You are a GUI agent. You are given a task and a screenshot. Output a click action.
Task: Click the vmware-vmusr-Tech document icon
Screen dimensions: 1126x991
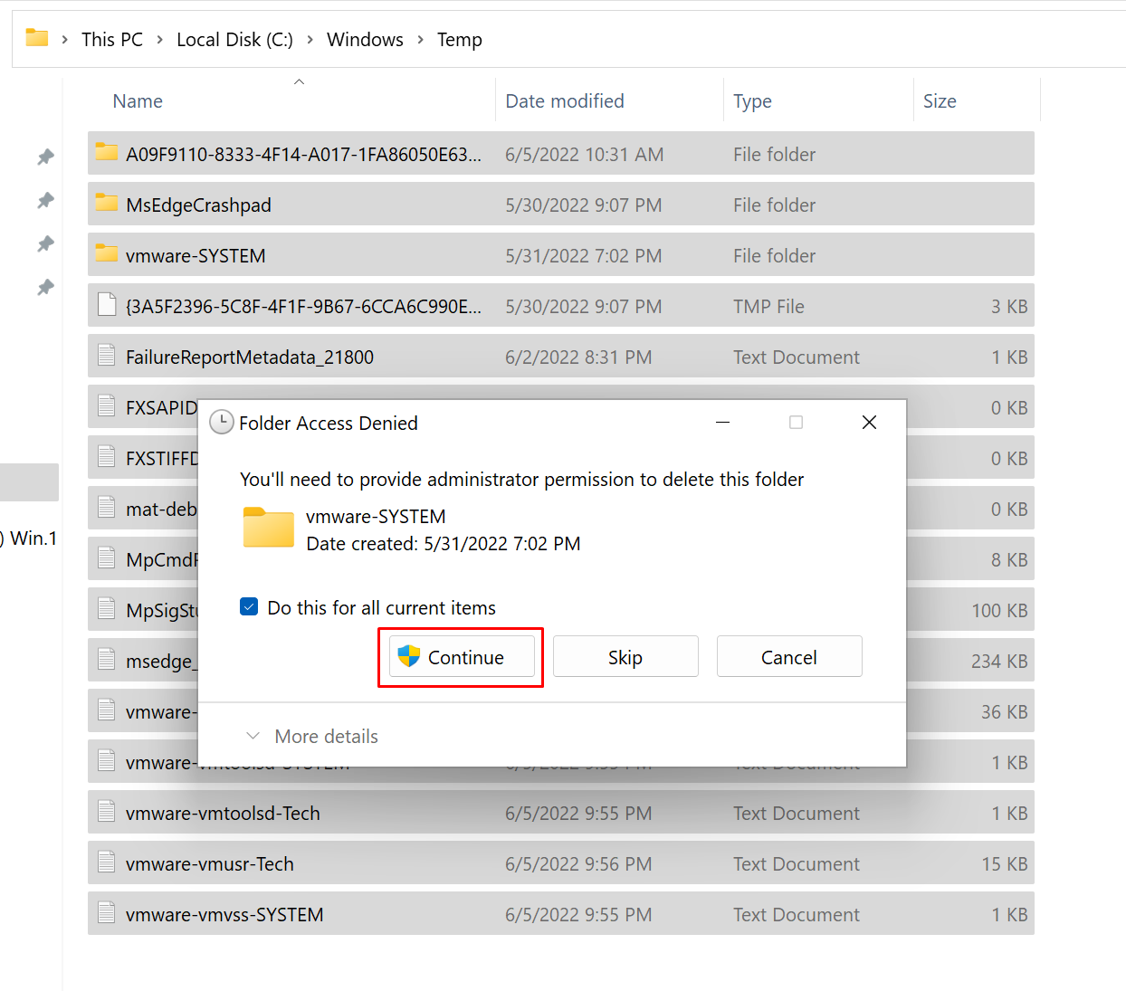[107, 863]
